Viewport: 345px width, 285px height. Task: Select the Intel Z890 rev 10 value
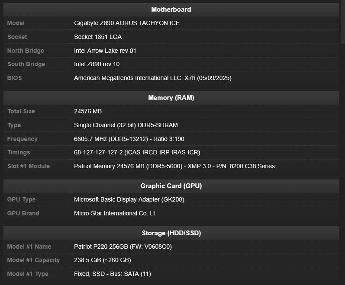(97, 64)
